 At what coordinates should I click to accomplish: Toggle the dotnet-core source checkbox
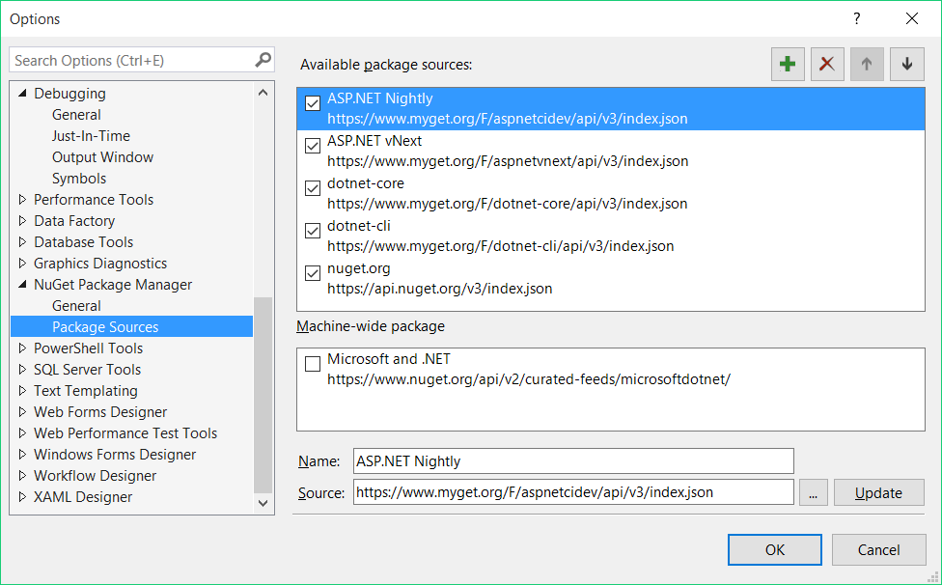313,188
